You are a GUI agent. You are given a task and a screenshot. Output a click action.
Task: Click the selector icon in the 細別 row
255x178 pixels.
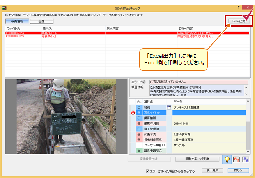(x=169, y=107)
